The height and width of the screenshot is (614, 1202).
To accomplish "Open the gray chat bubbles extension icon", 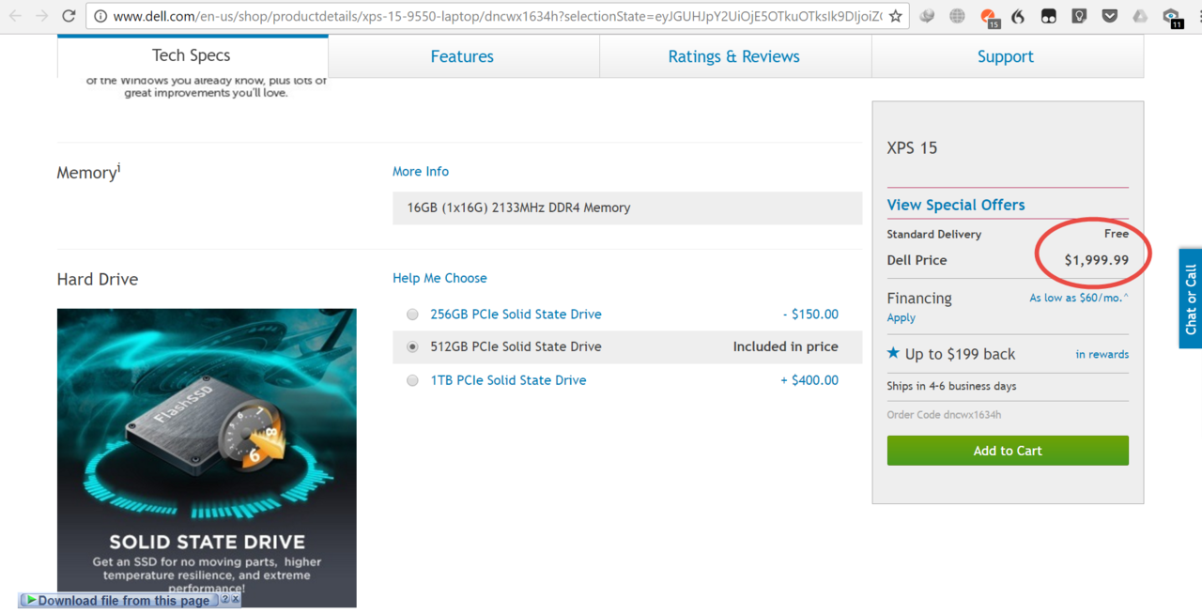I will [x=927, y=16].
